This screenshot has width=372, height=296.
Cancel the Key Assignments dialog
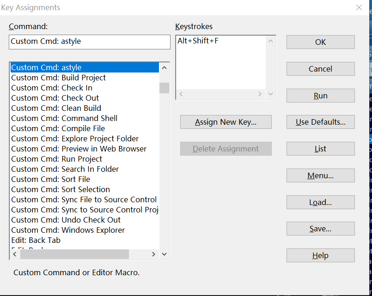[x=320, y=69]
